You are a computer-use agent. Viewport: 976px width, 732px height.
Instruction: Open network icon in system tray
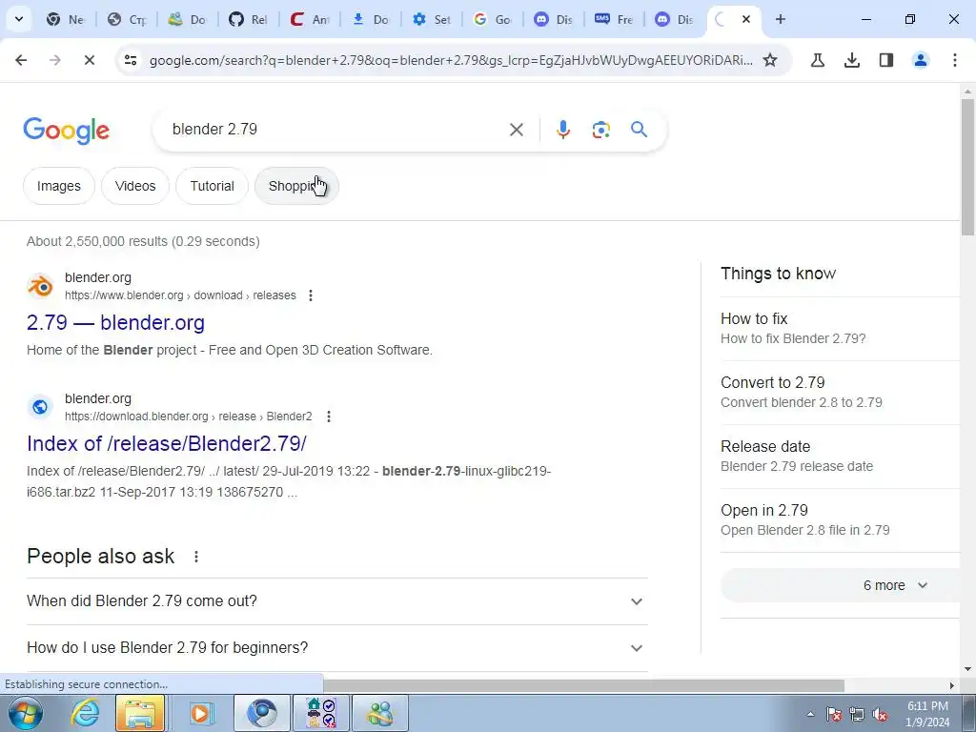coord(857,714)
